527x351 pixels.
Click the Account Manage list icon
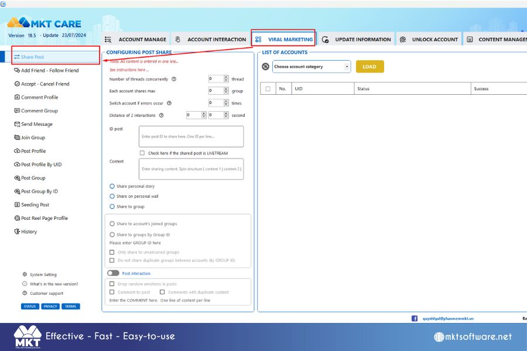click(108, 39)
